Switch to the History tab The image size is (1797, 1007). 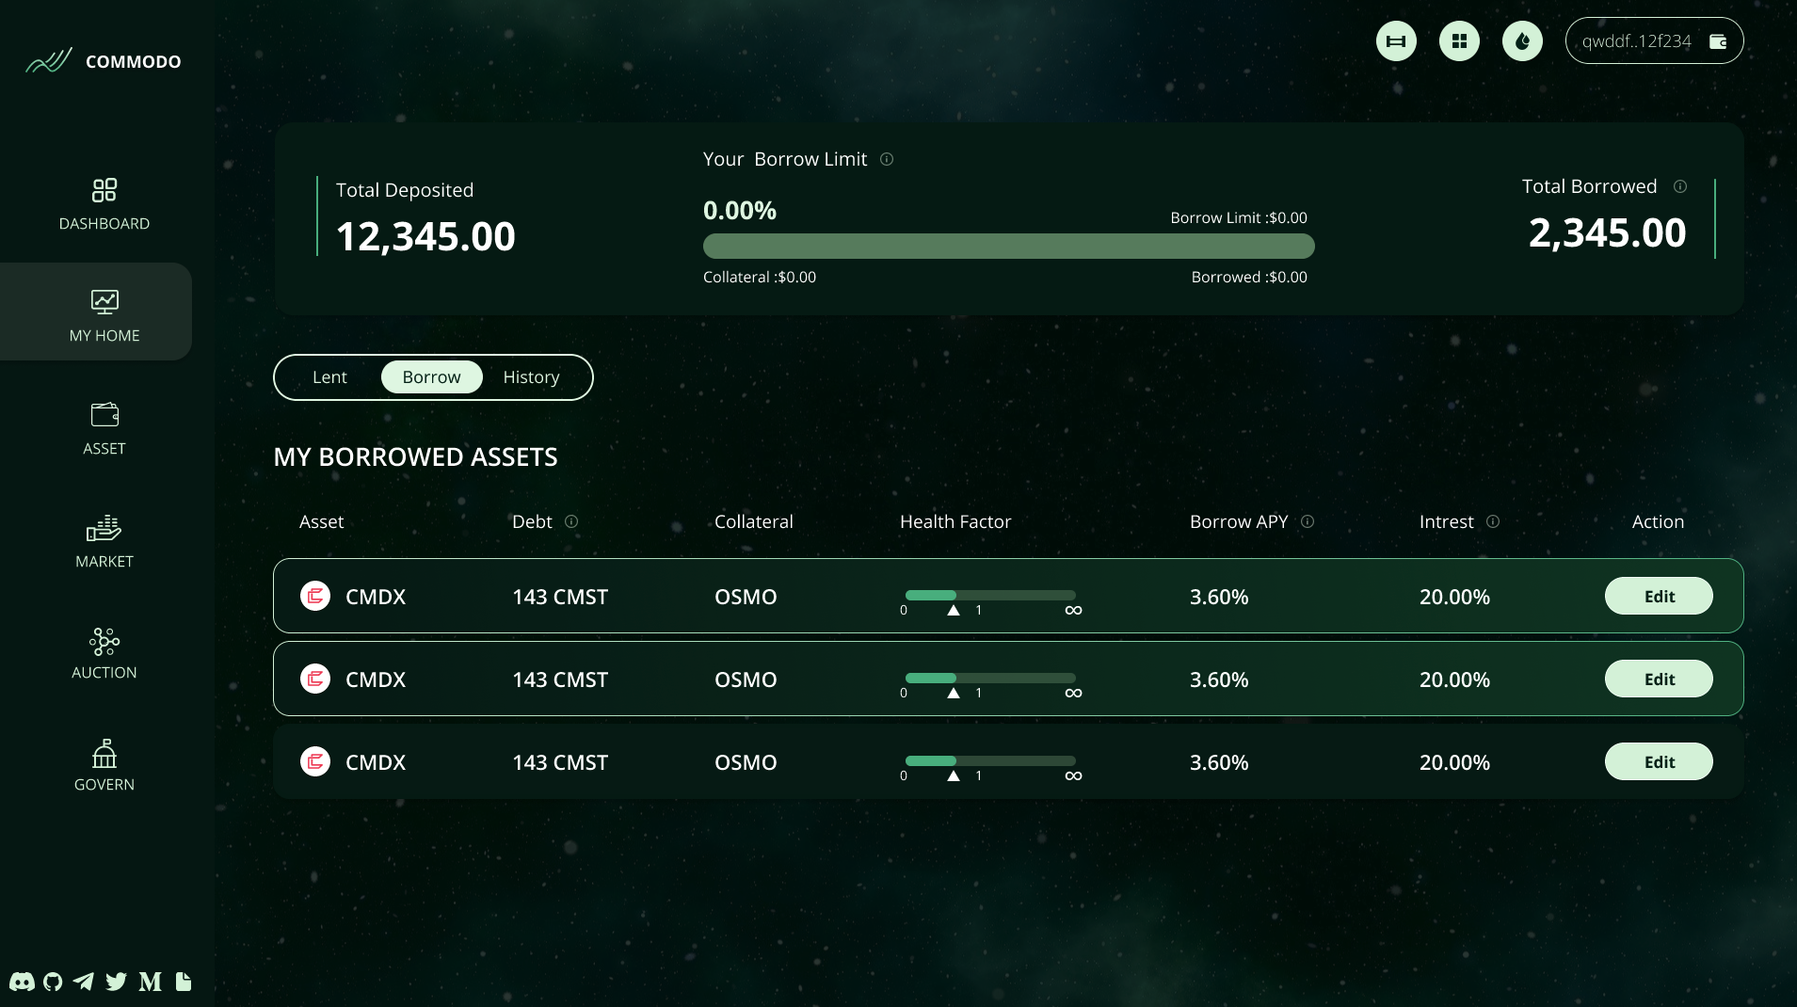click(531, 377)
